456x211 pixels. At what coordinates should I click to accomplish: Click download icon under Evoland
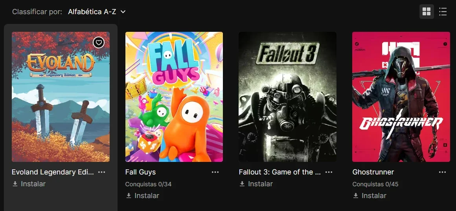point(15,183)
